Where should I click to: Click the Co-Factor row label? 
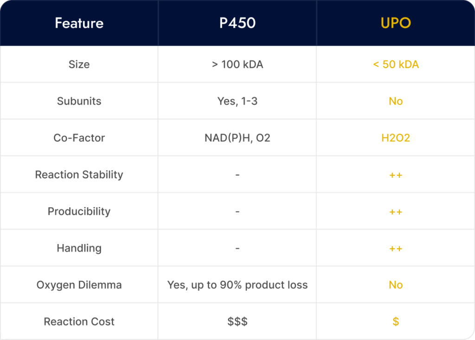click(79, 138)
